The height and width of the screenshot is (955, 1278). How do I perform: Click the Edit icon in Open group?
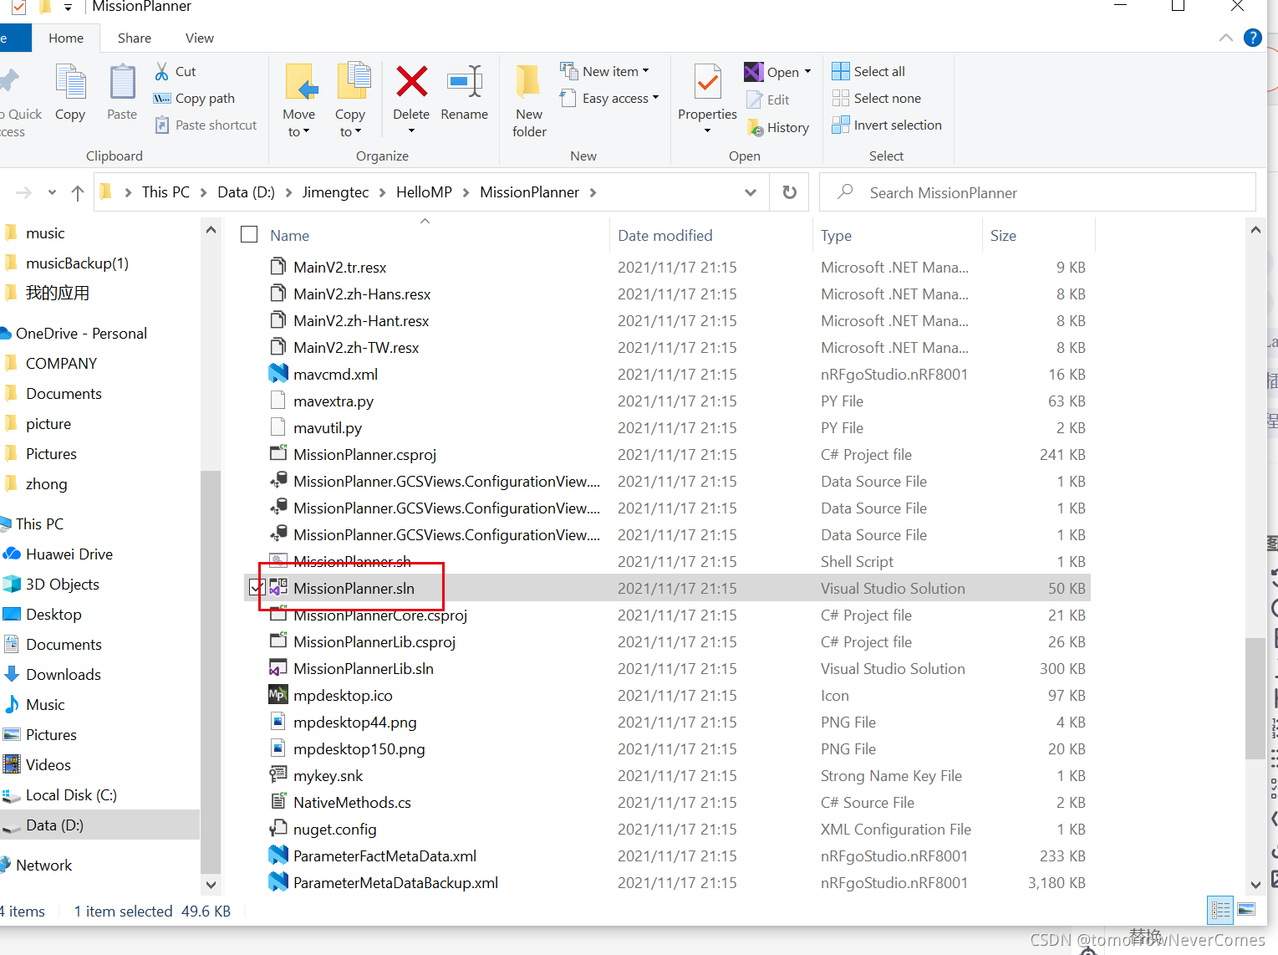click(755, 100)
